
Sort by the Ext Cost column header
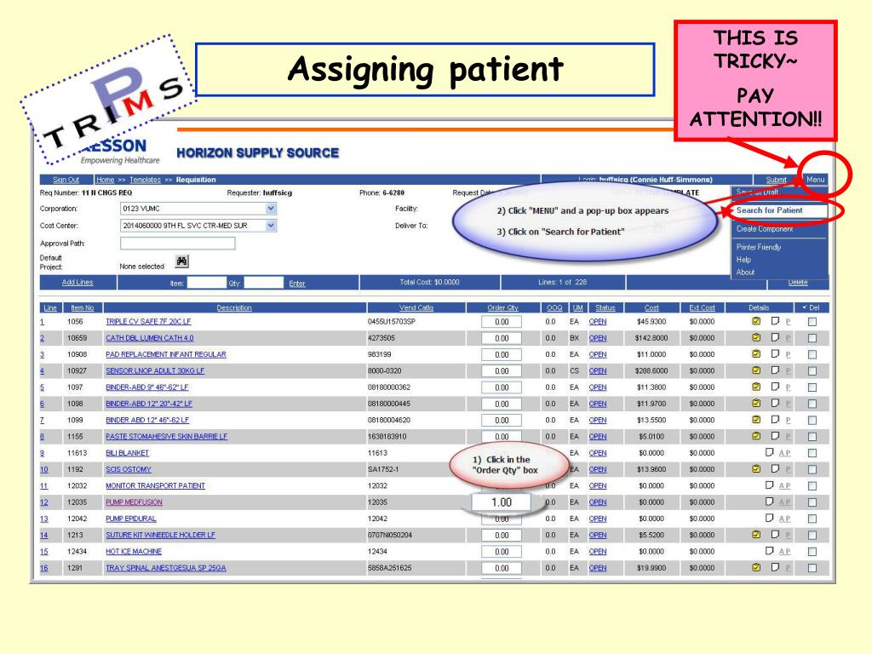(x=702, y=307)
